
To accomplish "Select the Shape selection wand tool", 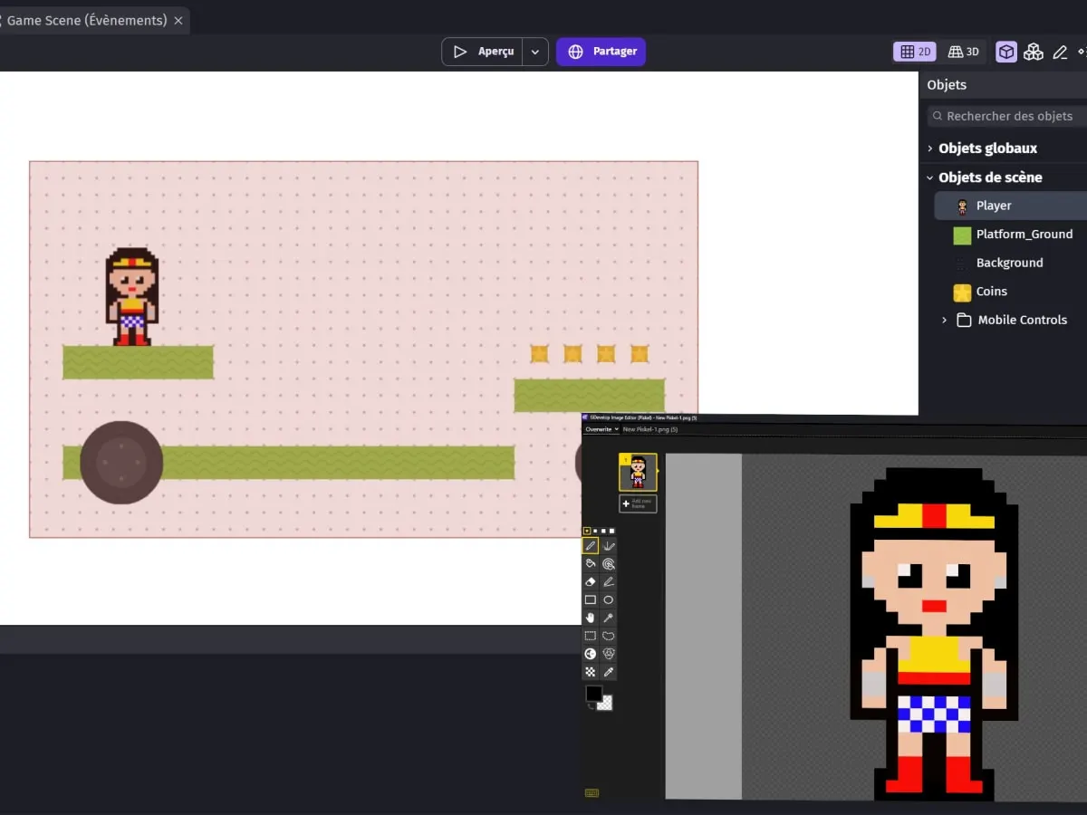I will (609, 618).
